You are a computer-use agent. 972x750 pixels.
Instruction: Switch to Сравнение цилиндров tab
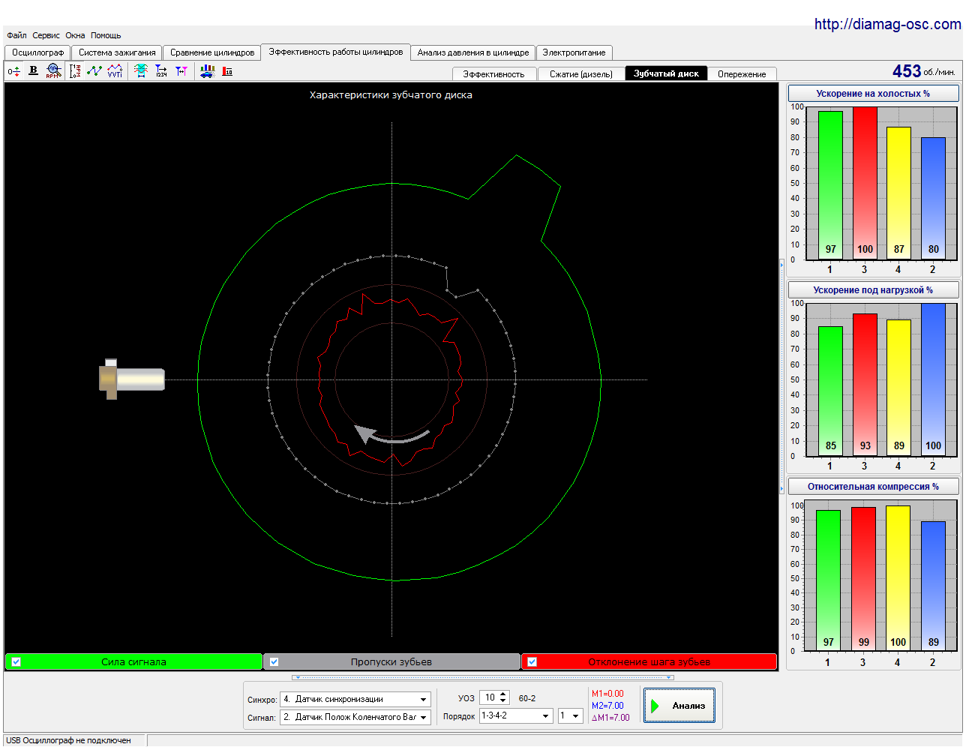(212, 52)
